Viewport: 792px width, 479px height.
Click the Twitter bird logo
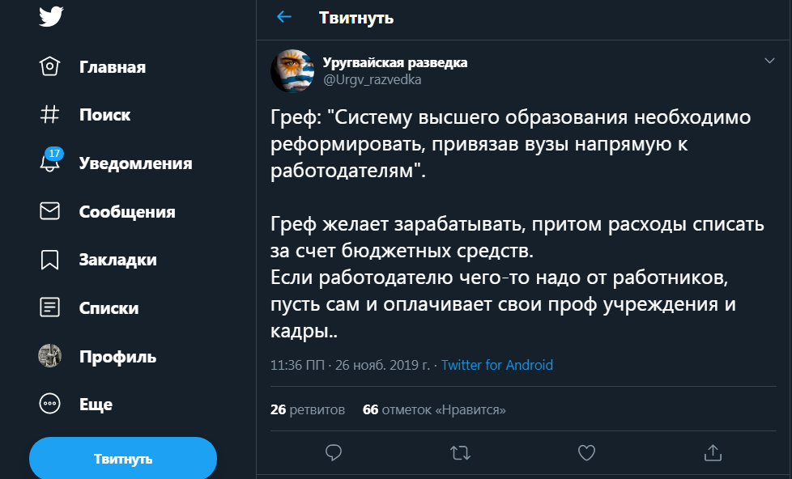tap(50, 17)
